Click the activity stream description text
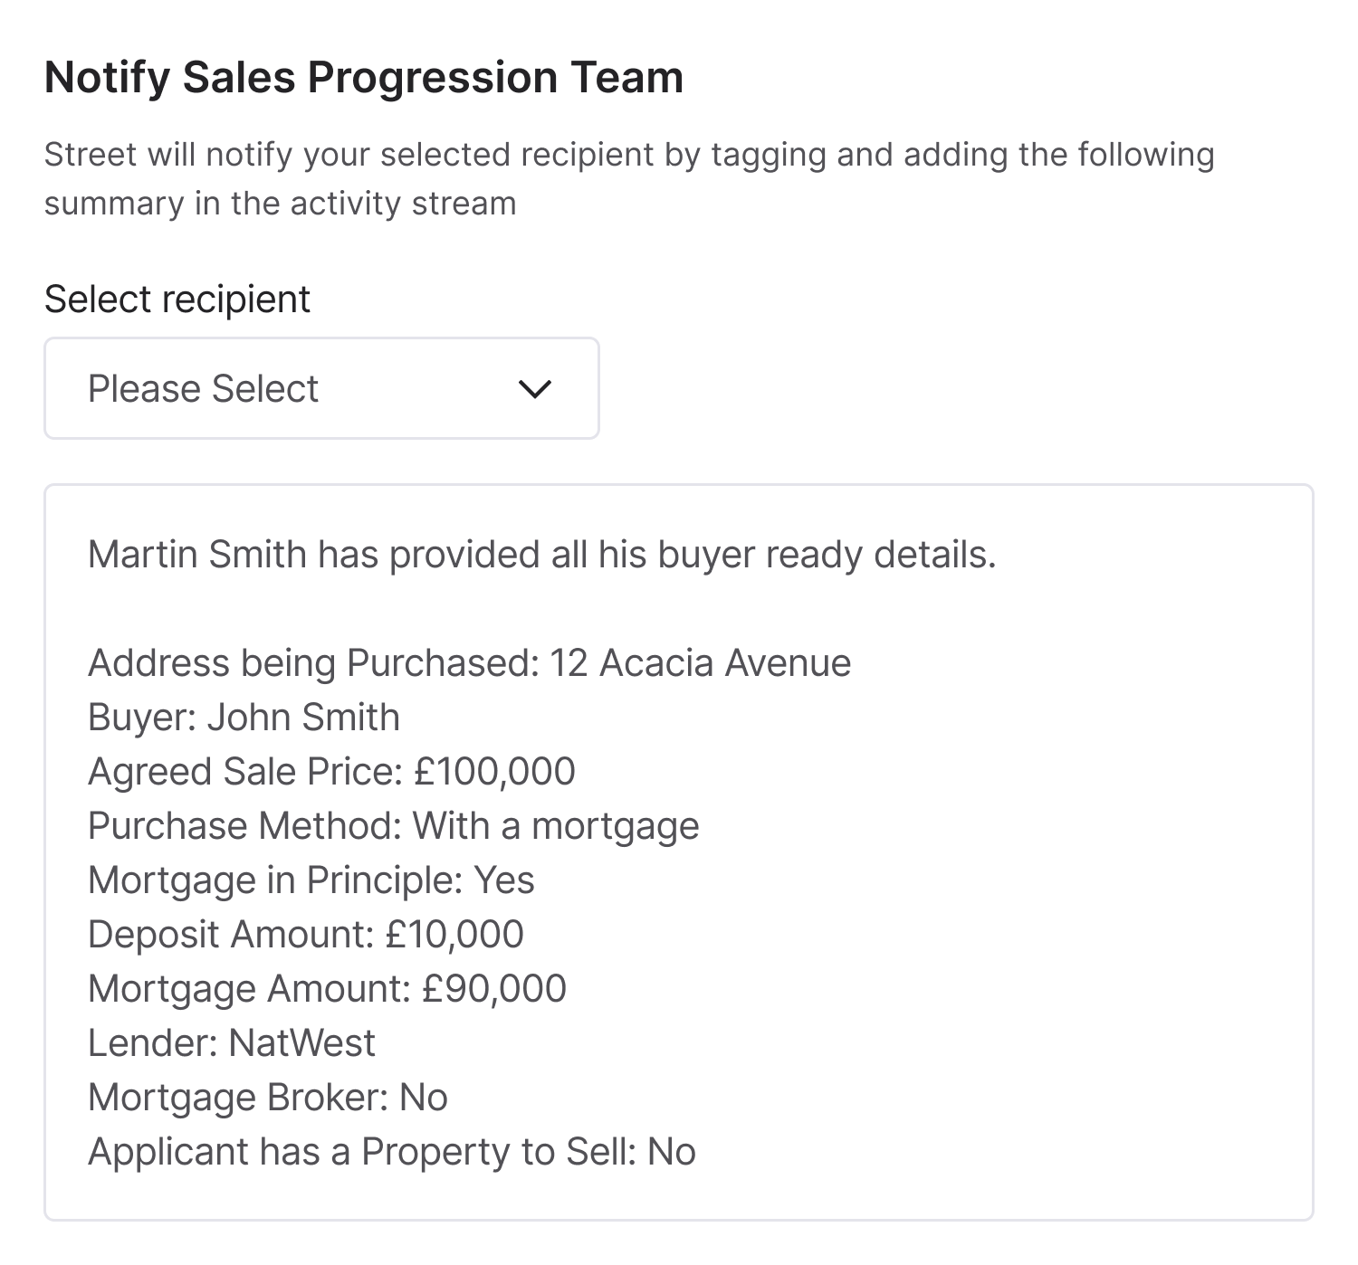This screenshot has width=1358, height=1265. point(631,177)
